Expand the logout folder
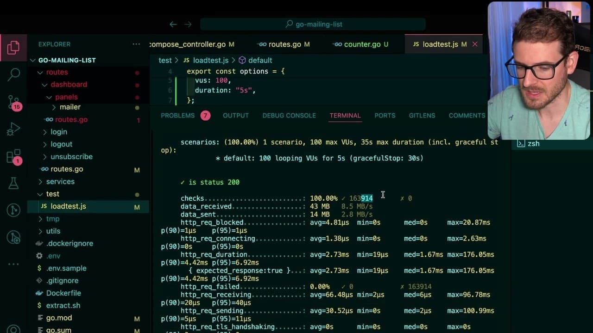The image size is (593, 333). click(88, 144)
